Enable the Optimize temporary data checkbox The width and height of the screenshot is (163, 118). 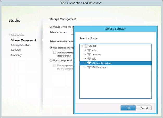[x=55, y=52]
